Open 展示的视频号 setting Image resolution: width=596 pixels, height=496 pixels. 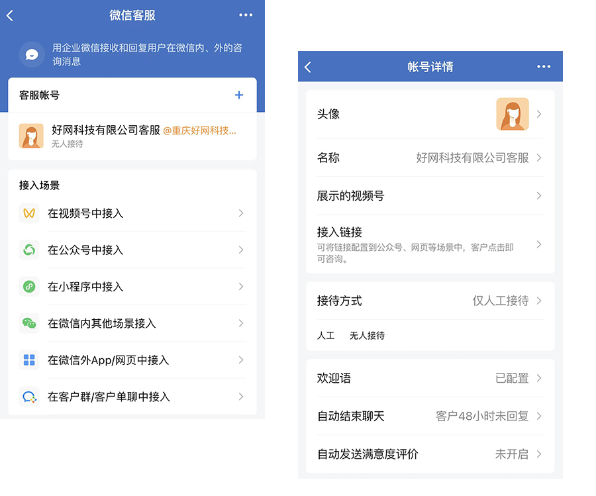[430, 196]
